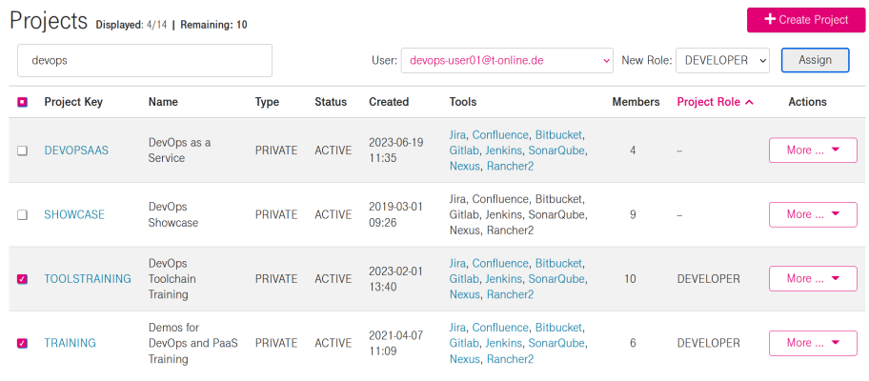Sort by Members column header
This screenshot has width=869, height=381.
(636, 102)
